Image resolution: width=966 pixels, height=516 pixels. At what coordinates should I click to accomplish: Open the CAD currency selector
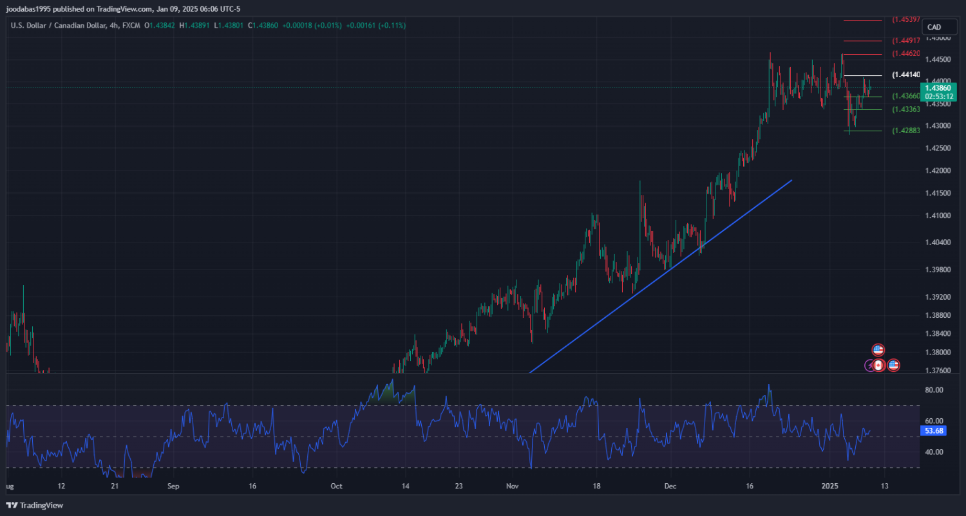934,27
